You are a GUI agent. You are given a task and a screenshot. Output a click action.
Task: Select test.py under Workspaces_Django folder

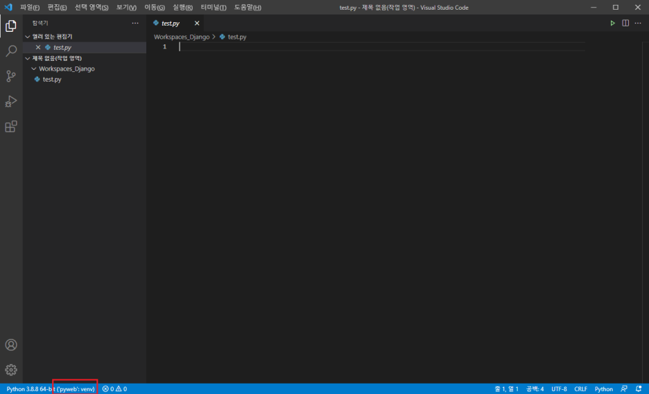[85, 80]
